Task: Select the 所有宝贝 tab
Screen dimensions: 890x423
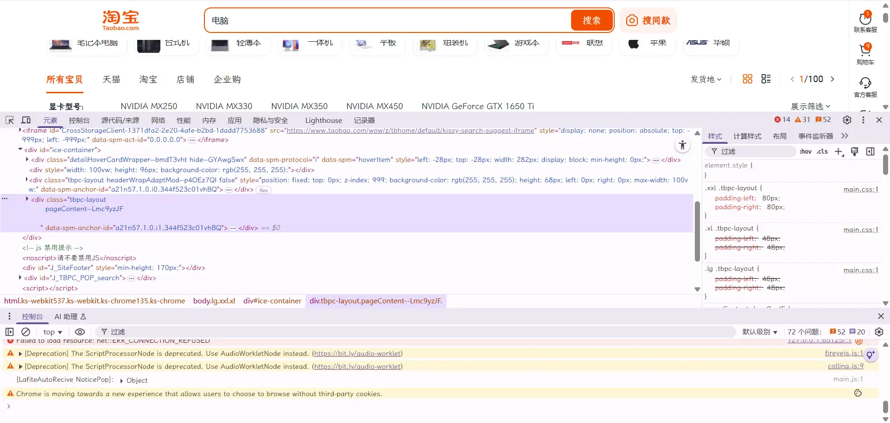Action: (x=64, y=79)
